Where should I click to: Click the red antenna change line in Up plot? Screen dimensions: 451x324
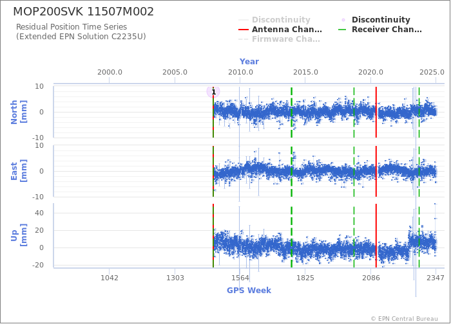376,235
